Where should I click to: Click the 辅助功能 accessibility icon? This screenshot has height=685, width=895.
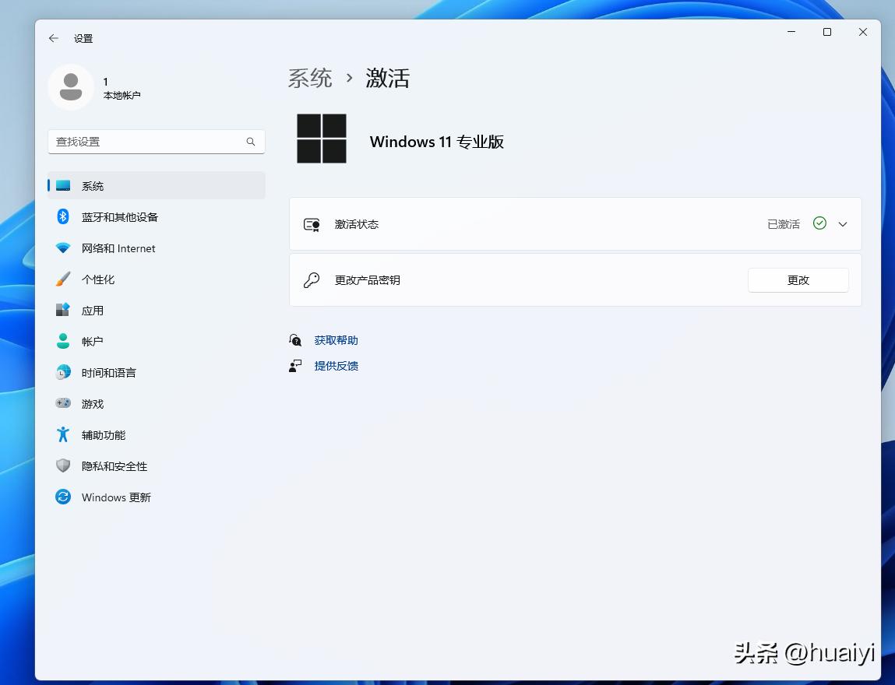[x=62, y=434]
